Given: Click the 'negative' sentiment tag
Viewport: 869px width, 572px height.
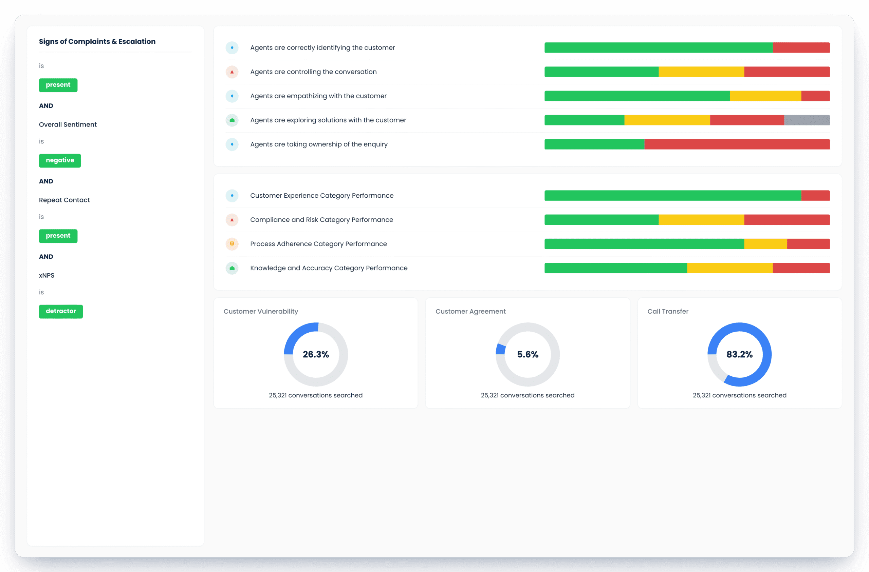Looking at the screenshot, I should (60, 160).
